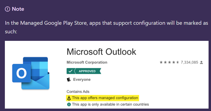Click the first star in the rating
The width and height of the screenshot is (211, 111).
point(161,62)
